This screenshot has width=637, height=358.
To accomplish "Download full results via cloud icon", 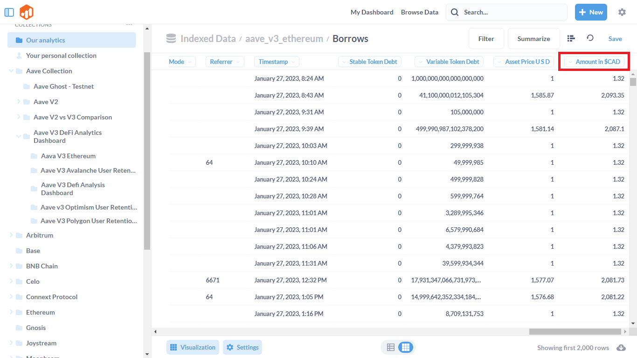I will click(x=621, y=348).
